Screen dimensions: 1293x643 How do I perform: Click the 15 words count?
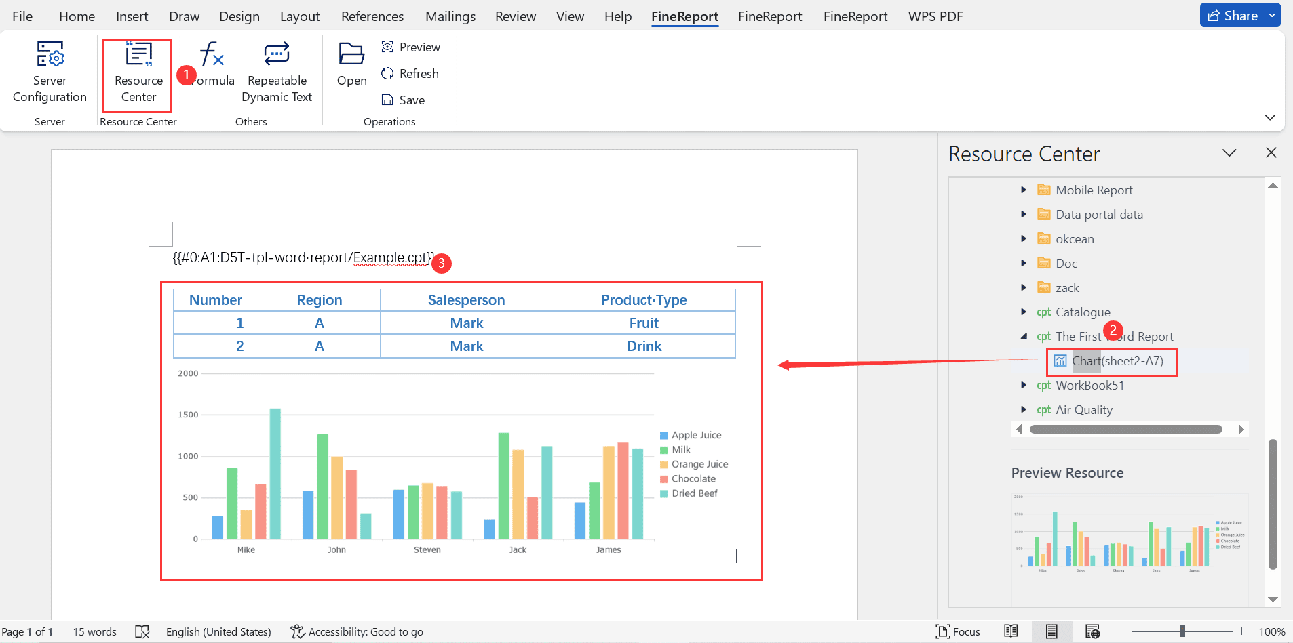pyautogui.click(x=94, y=631)
